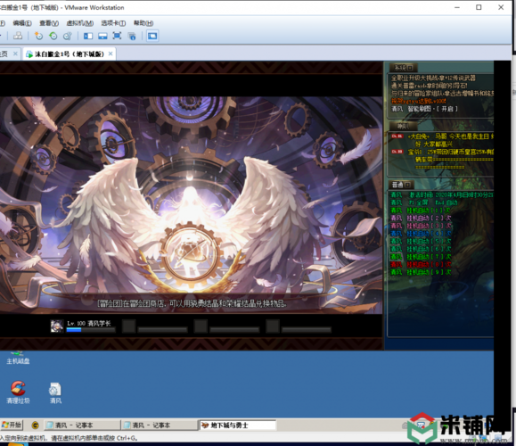
Task: Click the small square beside 普通 tab
Action: (407, 185)
